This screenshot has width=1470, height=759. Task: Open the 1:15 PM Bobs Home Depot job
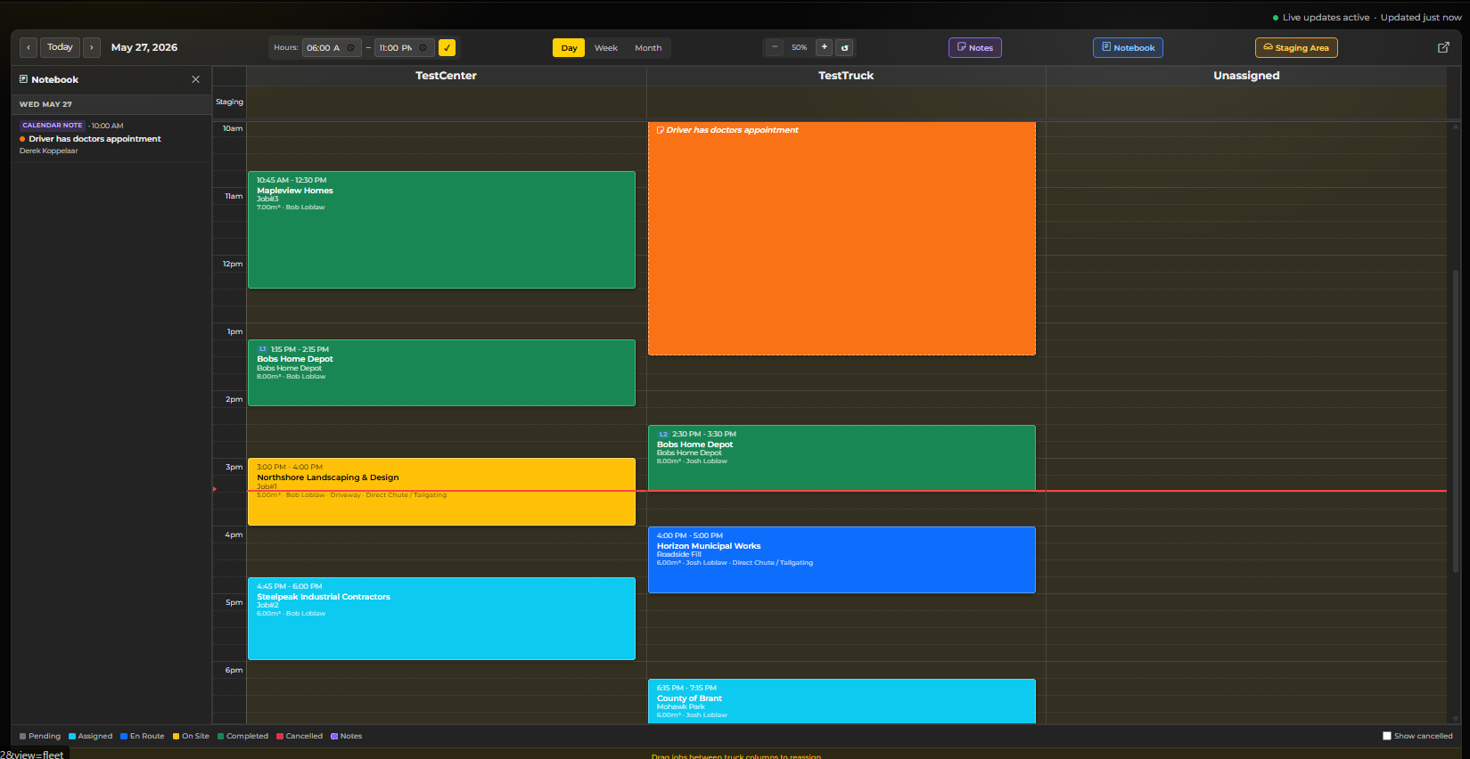click(x=441, y=372)
